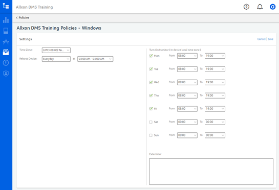This screenshot has width=279, height=190.
Task: Uncheck the Mon checkbox
Action: coord(151,56)
